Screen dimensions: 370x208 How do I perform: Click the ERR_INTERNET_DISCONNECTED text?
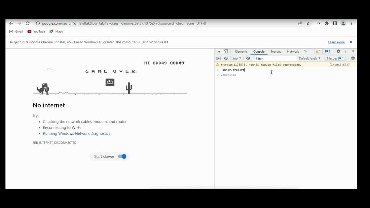click(54, 143)
